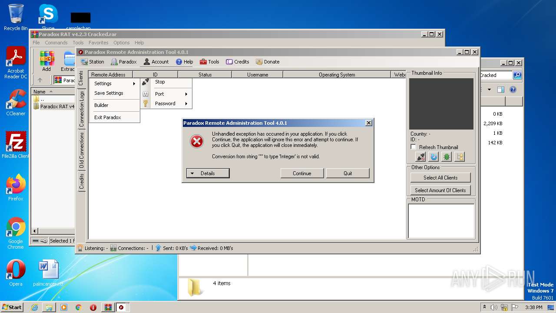Click the Username column header
Image resolution: width=556 pixels, height=313 pixels.
pos(258,75)
